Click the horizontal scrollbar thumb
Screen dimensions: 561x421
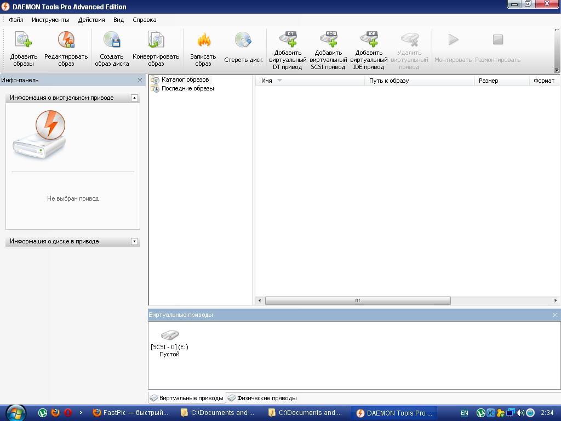[358, 301]
